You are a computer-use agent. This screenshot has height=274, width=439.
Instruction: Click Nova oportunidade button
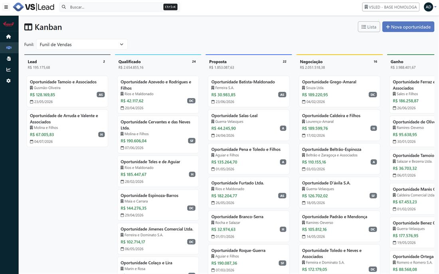[408, 27]
